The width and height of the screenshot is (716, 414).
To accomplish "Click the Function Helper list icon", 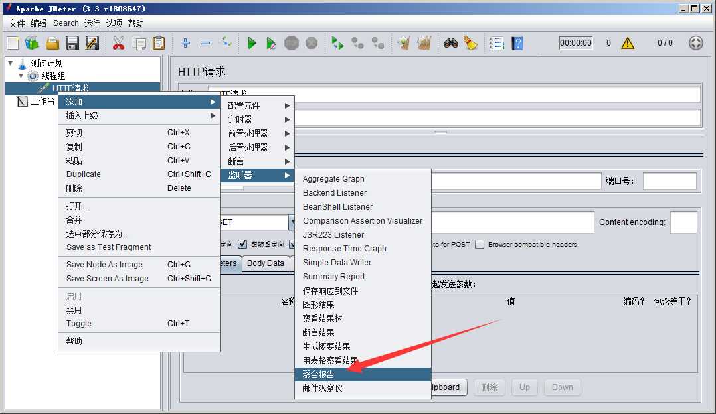I will click(497, 43).
